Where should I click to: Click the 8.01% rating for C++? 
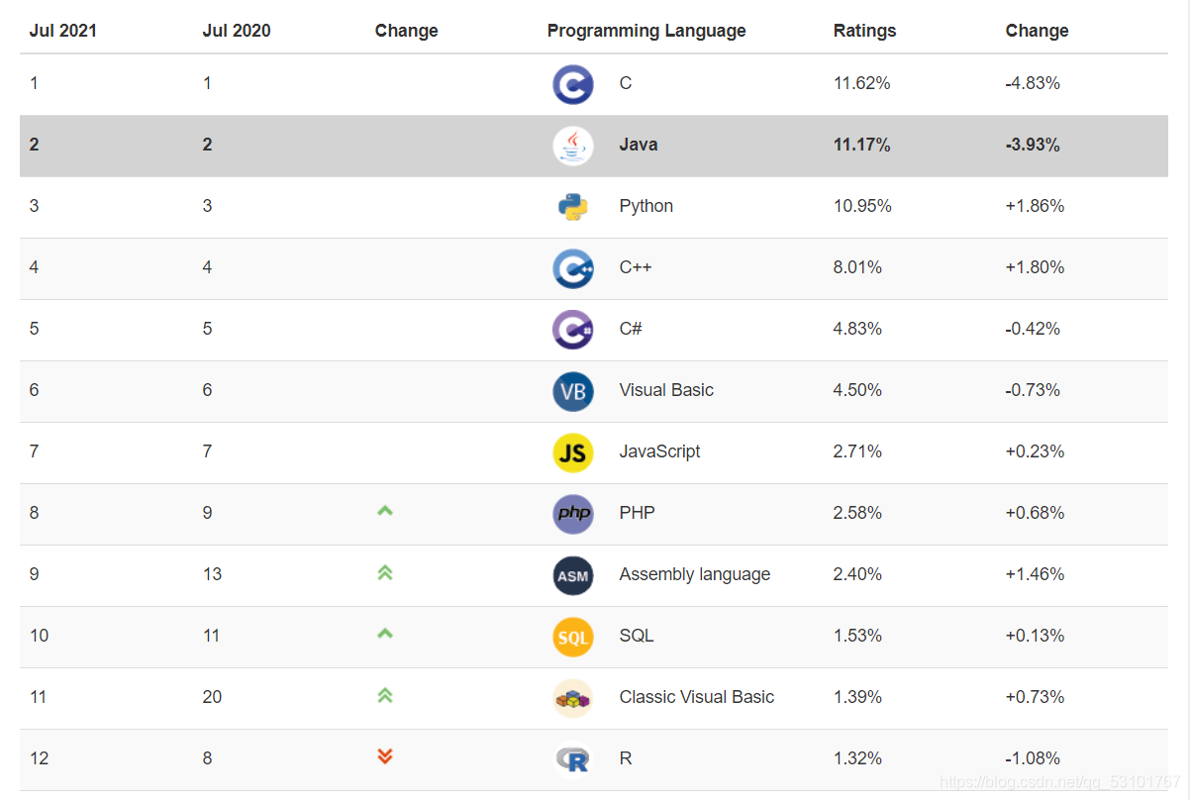click(858, 267)
